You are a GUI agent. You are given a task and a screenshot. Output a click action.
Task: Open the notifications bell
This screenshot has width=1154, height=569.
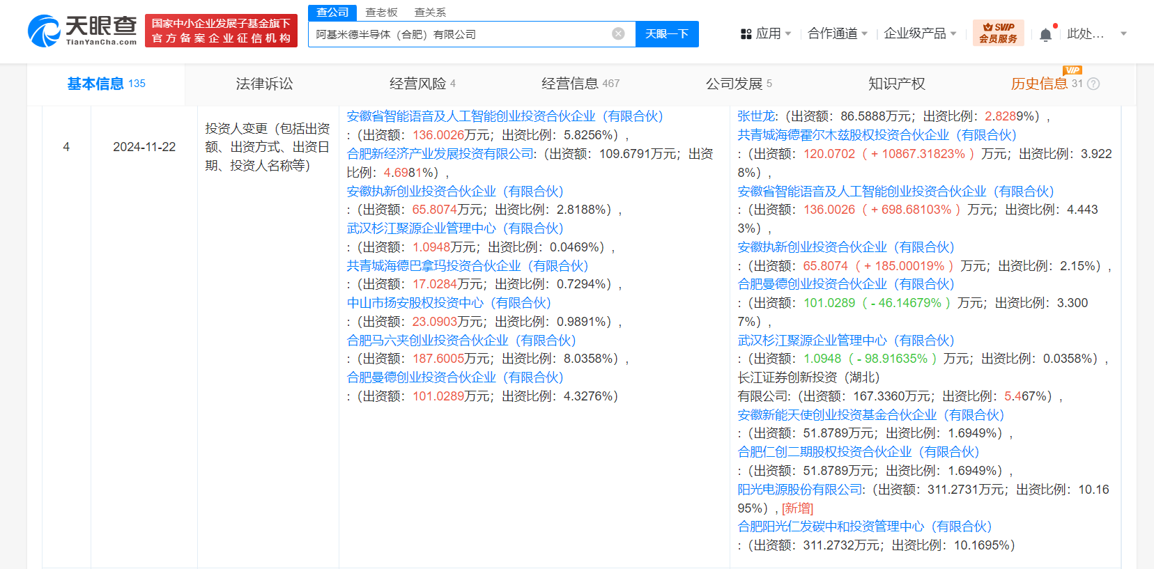click(1045, 35)
